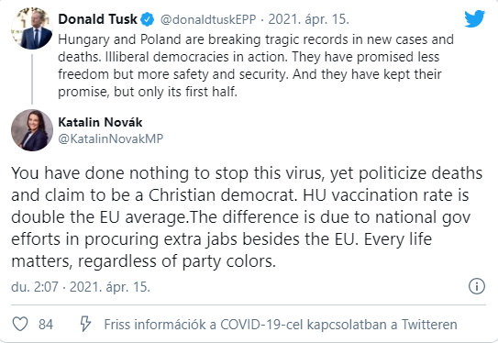Click the 'du. 2:07' time of the tweet
The width and height of the screenshot is (498, 343).
[35, 287]
